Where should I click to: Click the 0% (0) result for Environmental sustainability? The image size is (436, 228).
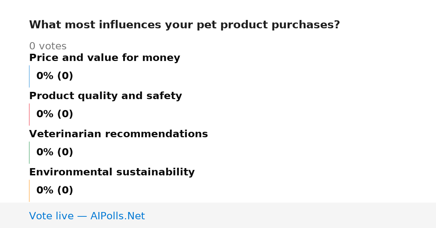(x=55, y=191)
